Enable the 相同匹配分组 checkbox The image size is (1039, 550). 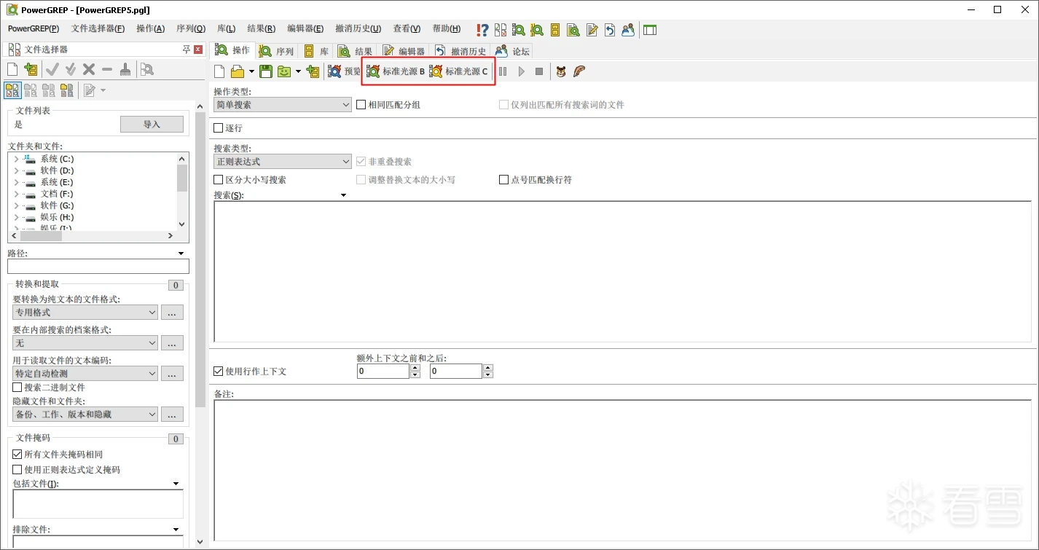coord(361,105)
